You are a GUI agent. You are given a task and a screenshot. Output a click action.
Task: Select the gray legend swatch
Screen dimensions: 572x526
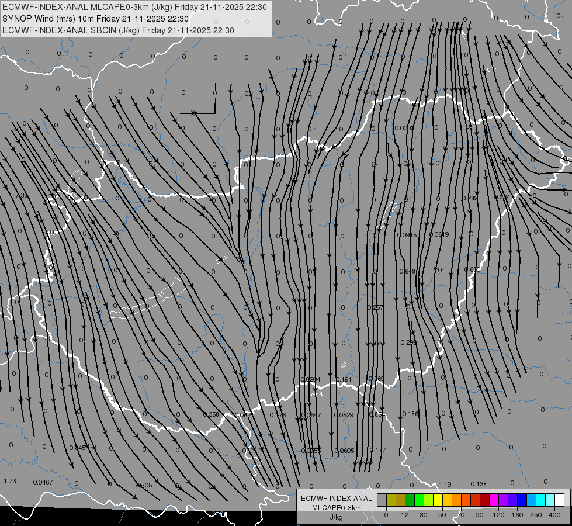point(382,500)
